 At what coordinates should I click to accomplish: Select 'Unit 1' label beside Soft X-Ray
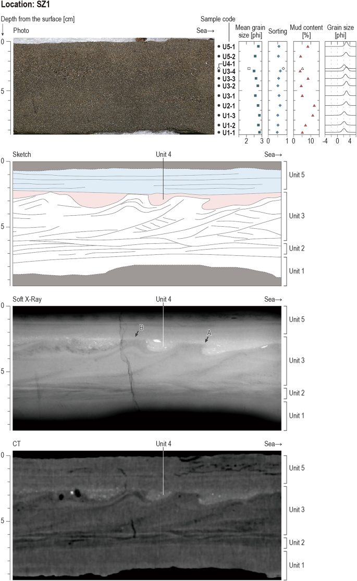coord(297,415)
